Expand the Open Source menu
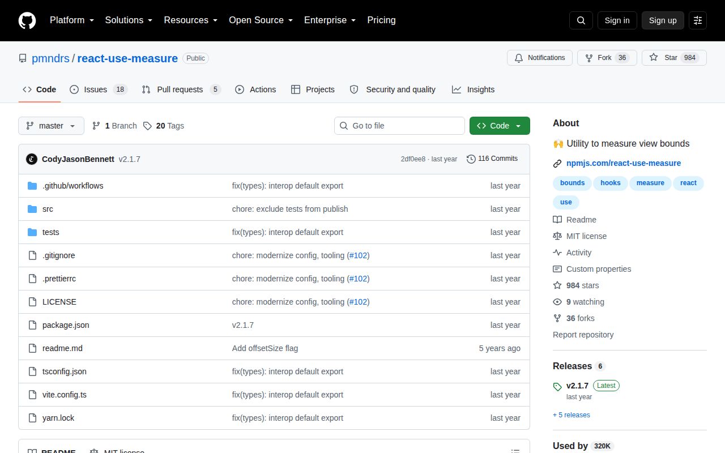The width and height of the screenshot is (725, 453). [261, 20]
